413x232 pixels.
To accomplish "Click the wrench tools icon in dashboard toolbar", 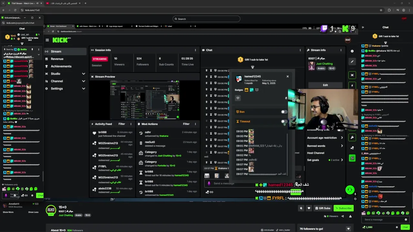I will tap(352, 138).
